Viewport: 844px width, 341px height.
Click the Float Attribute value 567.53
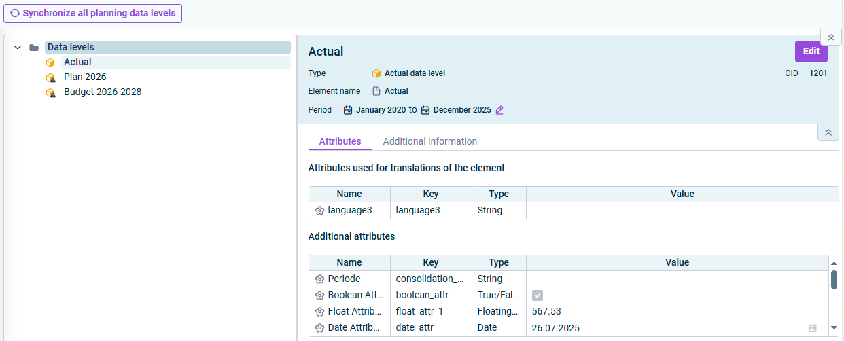(x=546, y=311)
